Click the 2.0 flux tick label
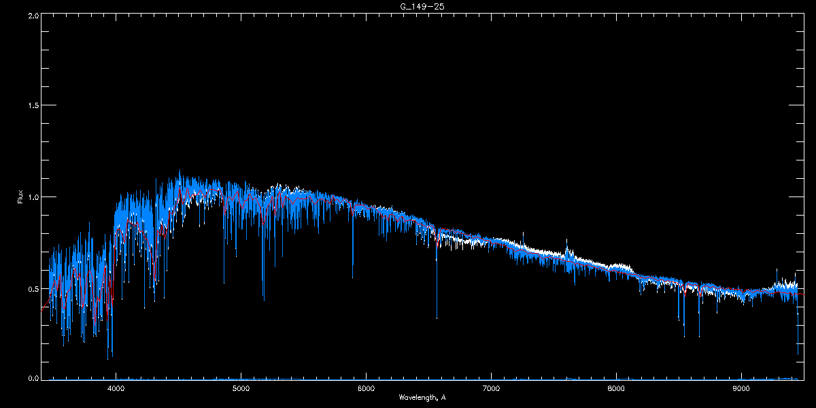 (33, 14)
